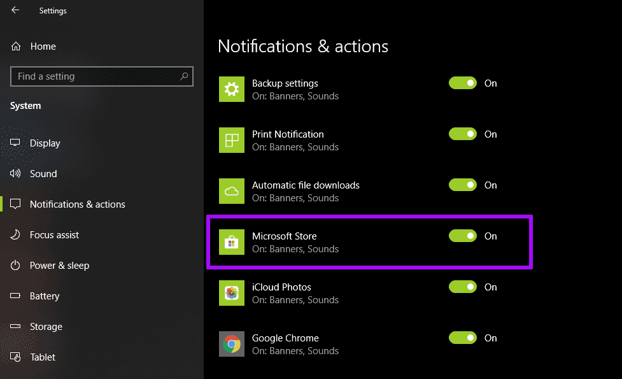Click the Notifications & actions page heading
This screenshot has height=379, width=622.
pyautogui.click(x=303, y=46)
